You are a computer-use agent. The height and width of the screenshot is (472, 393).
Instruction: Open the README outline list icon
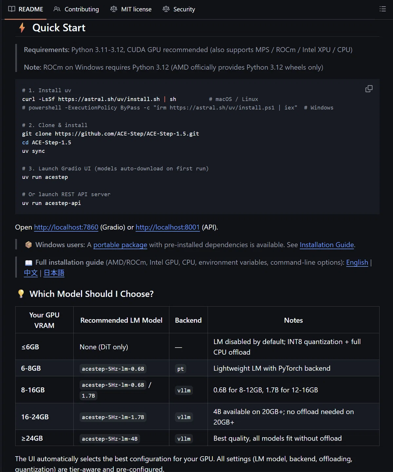383,9
